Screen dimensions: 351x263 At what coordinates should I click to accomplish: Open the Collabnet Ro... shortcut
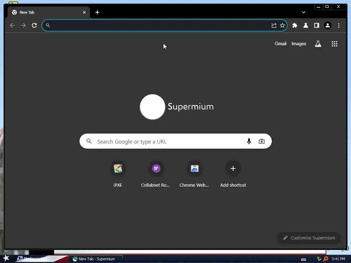coord(156,174)
